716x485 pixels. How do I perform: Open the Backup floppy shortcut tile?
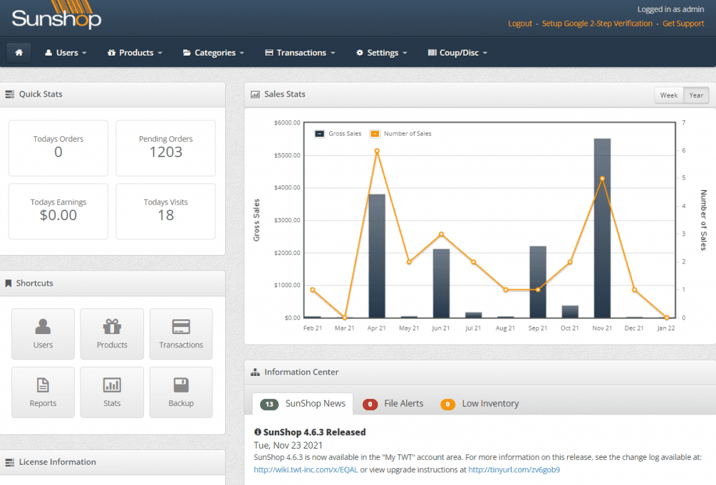pyautogui.click(x=181, y=392)
